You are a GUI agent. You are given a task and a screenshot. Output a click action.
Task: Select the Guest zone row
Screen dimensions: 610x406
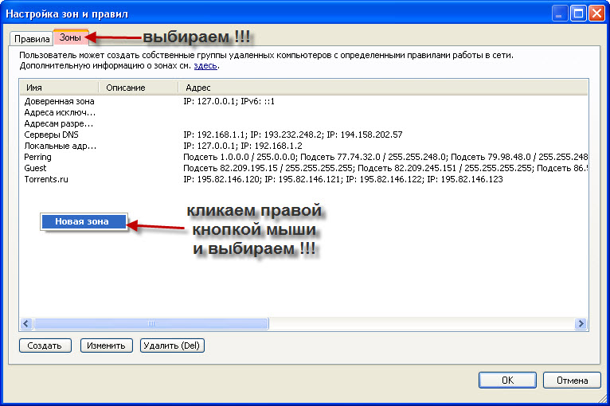(x=36, y=169)
